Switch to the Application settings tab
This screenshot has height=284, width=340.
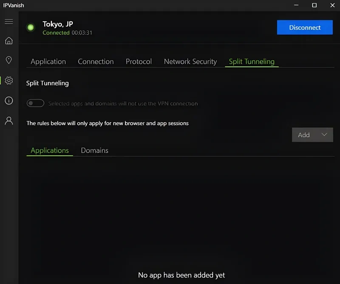click(48, 62)
